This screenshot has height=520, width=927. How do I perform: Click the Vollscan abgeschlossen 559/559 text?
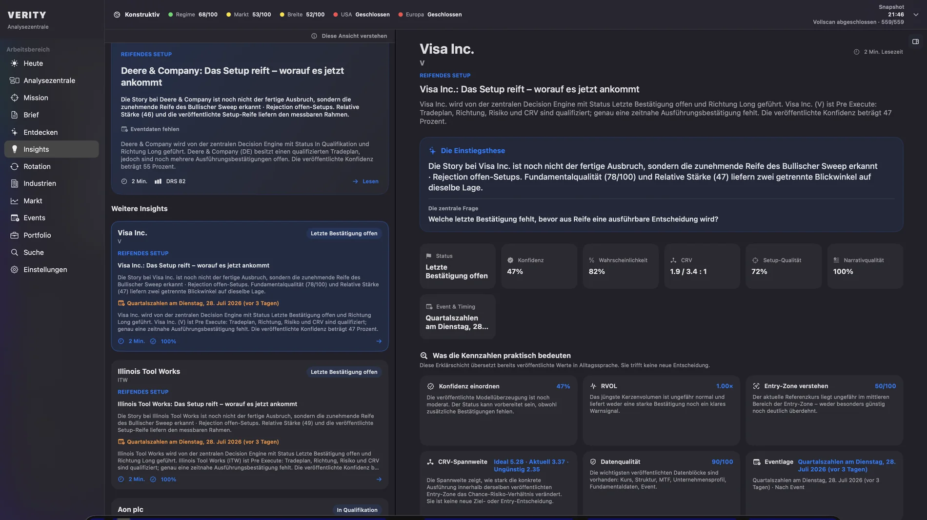[x=858, y=22]
